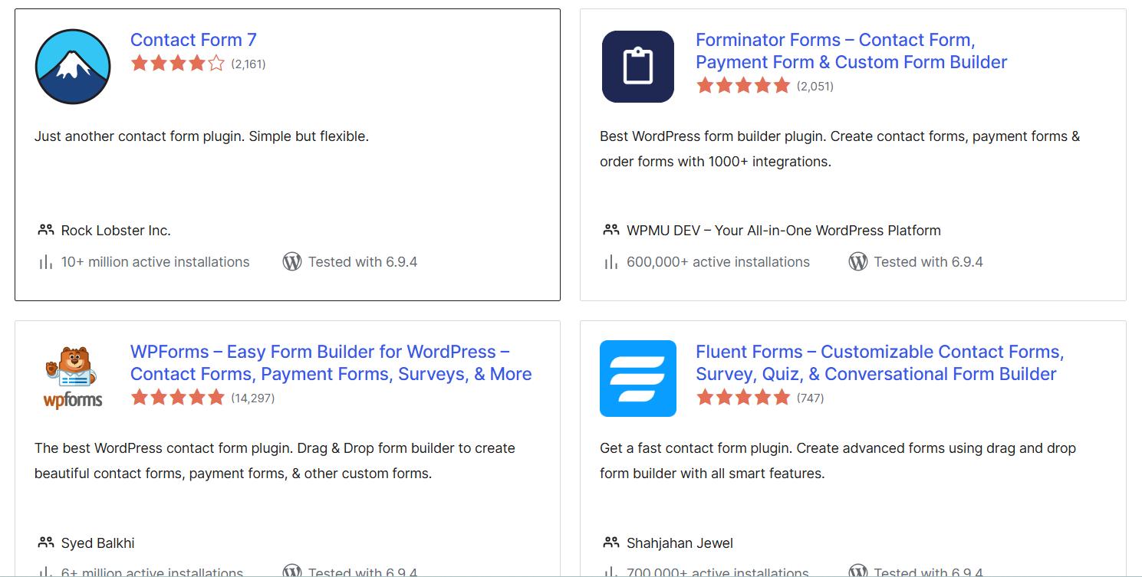Image resolution: width=1142 pixels, height=577 pixels.
Task: Click the Contact Form 7 star rating
Action: pyautogui.click(x=178, y=64)
